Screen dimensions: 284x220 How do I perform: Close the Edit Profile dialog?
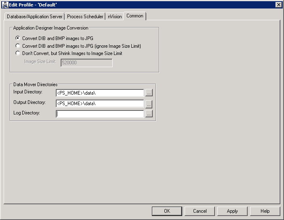[x=279, y=5]
